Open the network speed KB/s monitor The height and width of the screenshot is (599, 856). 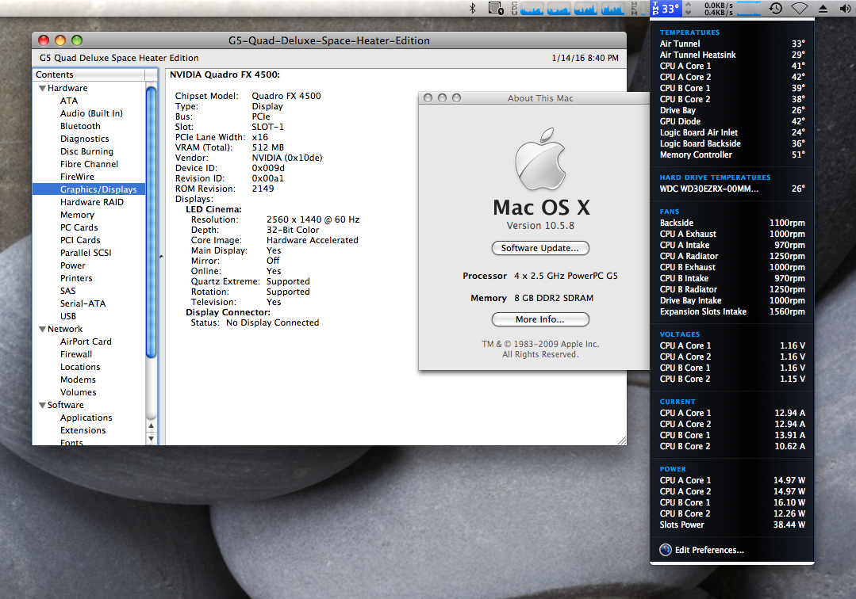coord(724,8)
